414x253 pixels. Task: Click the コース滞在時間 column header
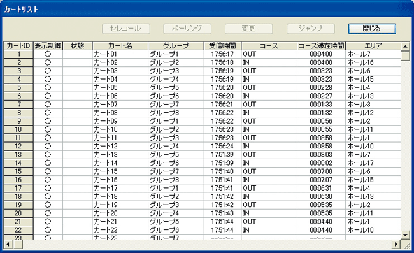click(x=321, y=46)
